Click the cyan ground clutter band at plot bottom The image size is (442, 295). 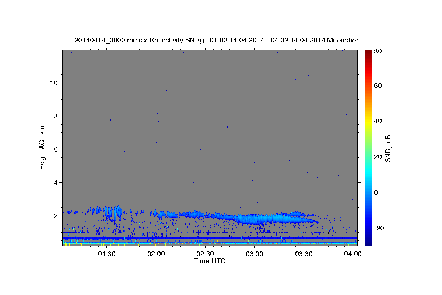[210, 244]
